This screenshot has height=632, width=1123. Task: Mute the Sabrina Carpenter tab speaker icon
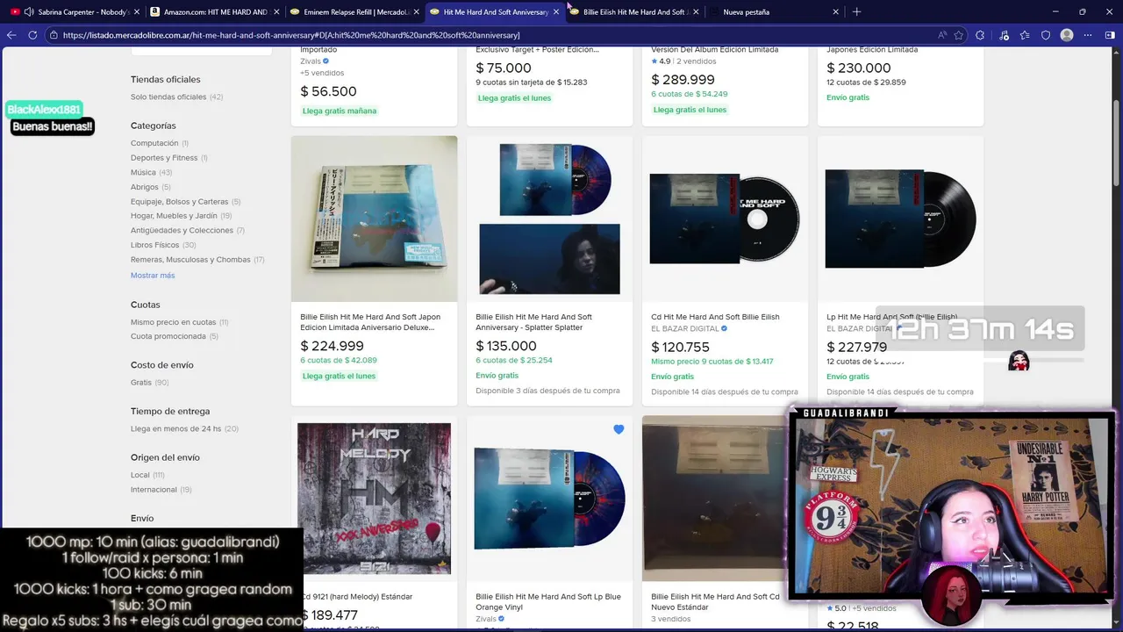click(x=29, y=11)
